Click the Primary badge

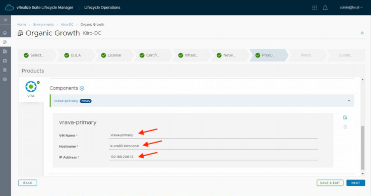click(85, 101)
